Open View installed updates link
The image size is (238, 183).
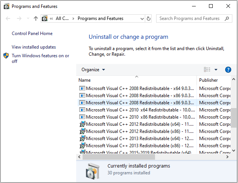click(x=34, y=47)
